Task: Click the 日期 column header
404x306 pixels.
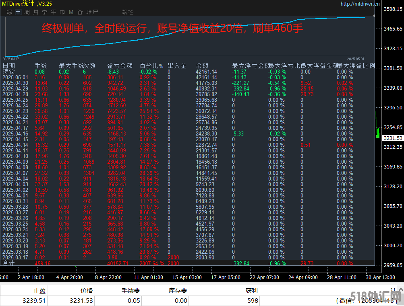Action: tap(9, 66)
